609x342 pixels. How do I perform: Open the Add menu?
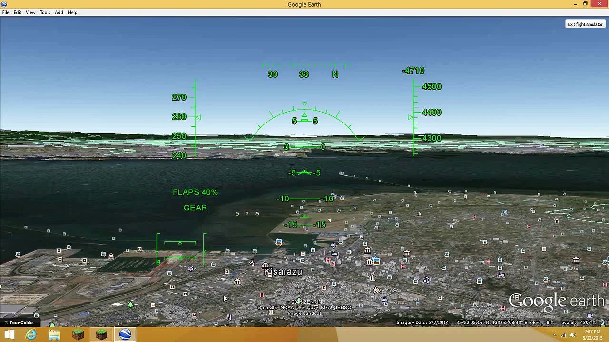(x=59, y=12)
